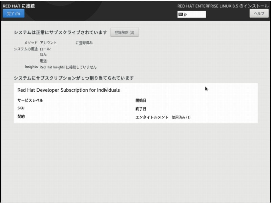271x203 pixels.
Task: Click the システムは正常にサブスクライブされています heading
Action: click(60, 32)
